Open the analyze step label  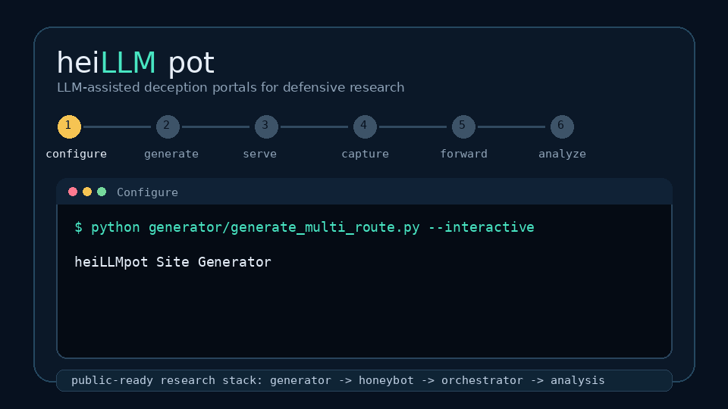tap(562, 154)
